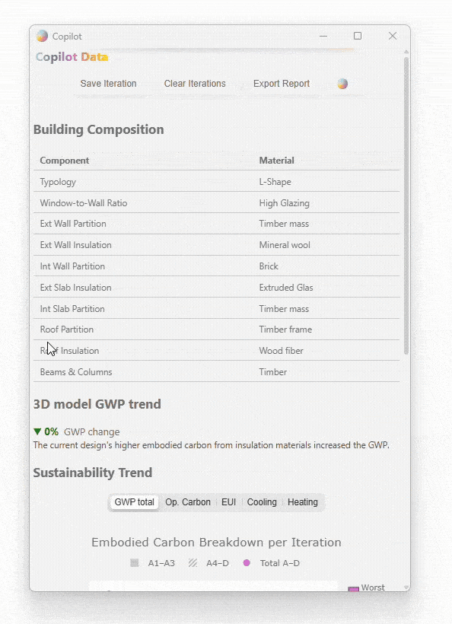Viewport: 452px width, 624px height.
Task: Open the Heating tab
Action: pos(303,502)
